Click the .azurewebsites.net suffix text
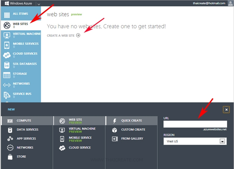 (x=215, y=129)
